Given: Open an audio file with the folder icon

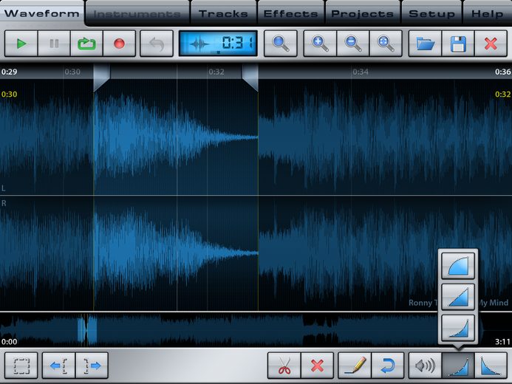Looking at the screenshot, I should click(425, 44).
